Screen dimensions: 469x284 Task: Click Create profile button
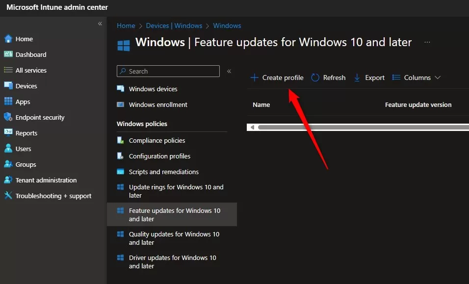click(x=277, y=77)
